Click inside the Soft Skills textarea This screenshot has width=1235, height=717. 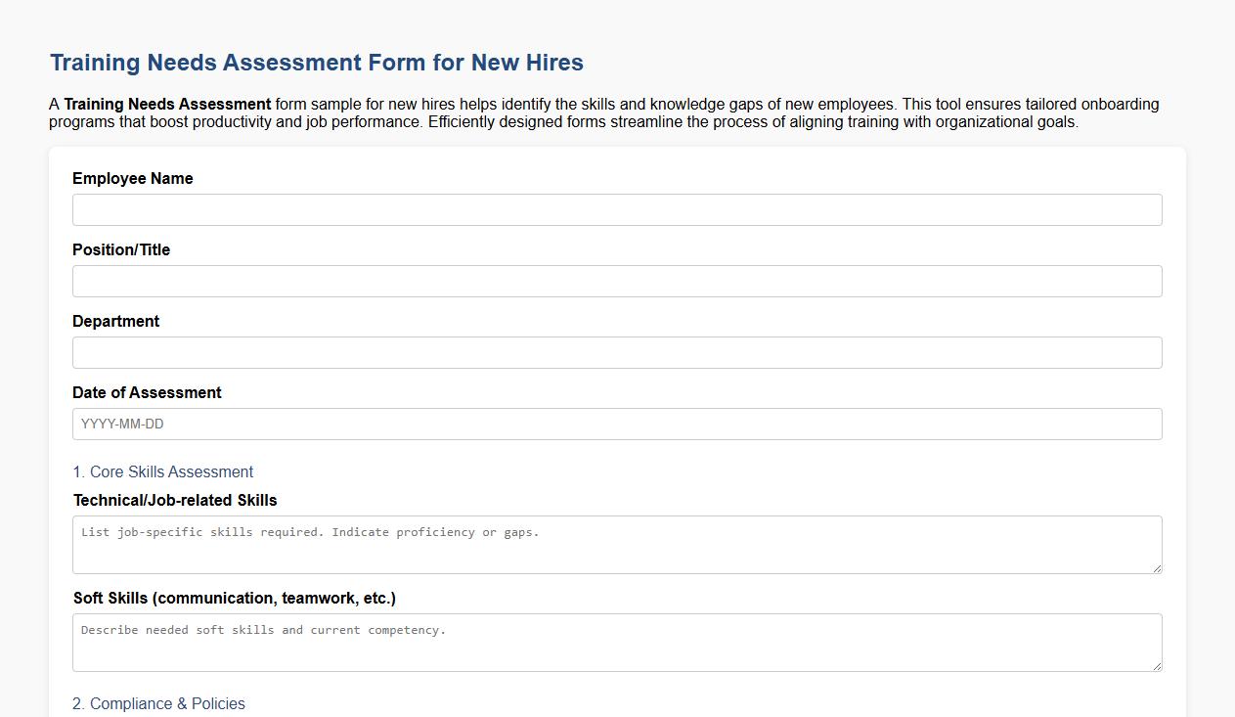click(x=616, y=642)
